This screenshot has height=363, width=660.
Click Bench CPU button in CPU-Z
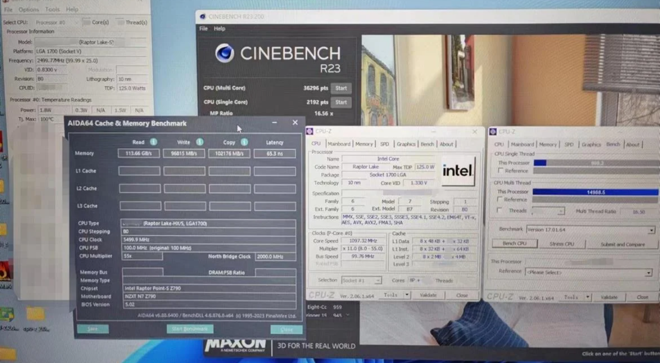click(x=515, y=244)
